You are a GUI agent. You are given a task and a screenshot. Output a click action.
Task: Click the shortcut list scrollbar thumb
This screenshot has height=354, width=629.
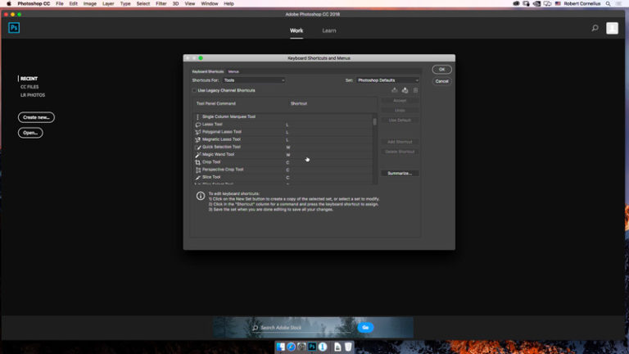pos(375,121)
